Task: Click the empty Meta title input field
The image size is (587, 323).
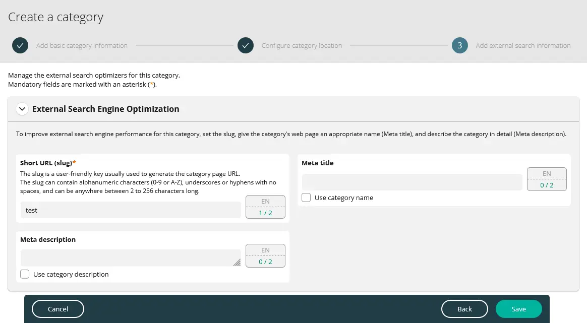Action: click(411, 182)
